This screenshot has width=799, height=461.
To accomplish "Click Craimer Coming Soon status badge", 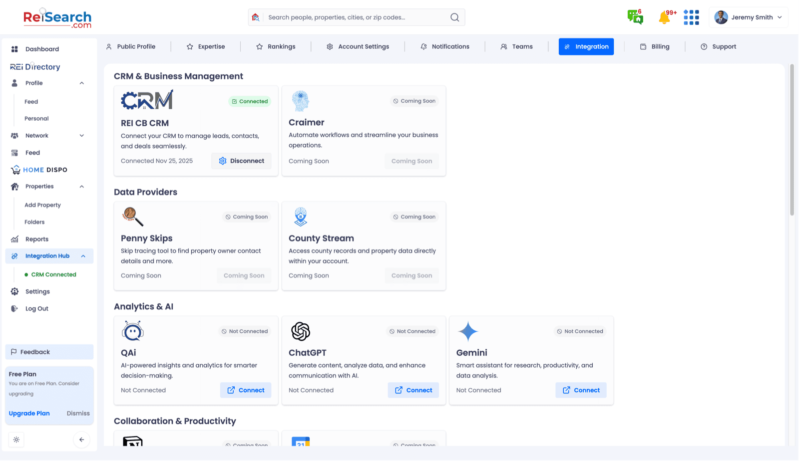I will pos(414,101).
